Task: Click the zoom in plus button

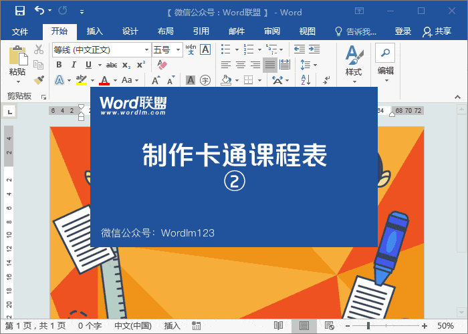Action: pyautogui.click(x=425, y=326)
